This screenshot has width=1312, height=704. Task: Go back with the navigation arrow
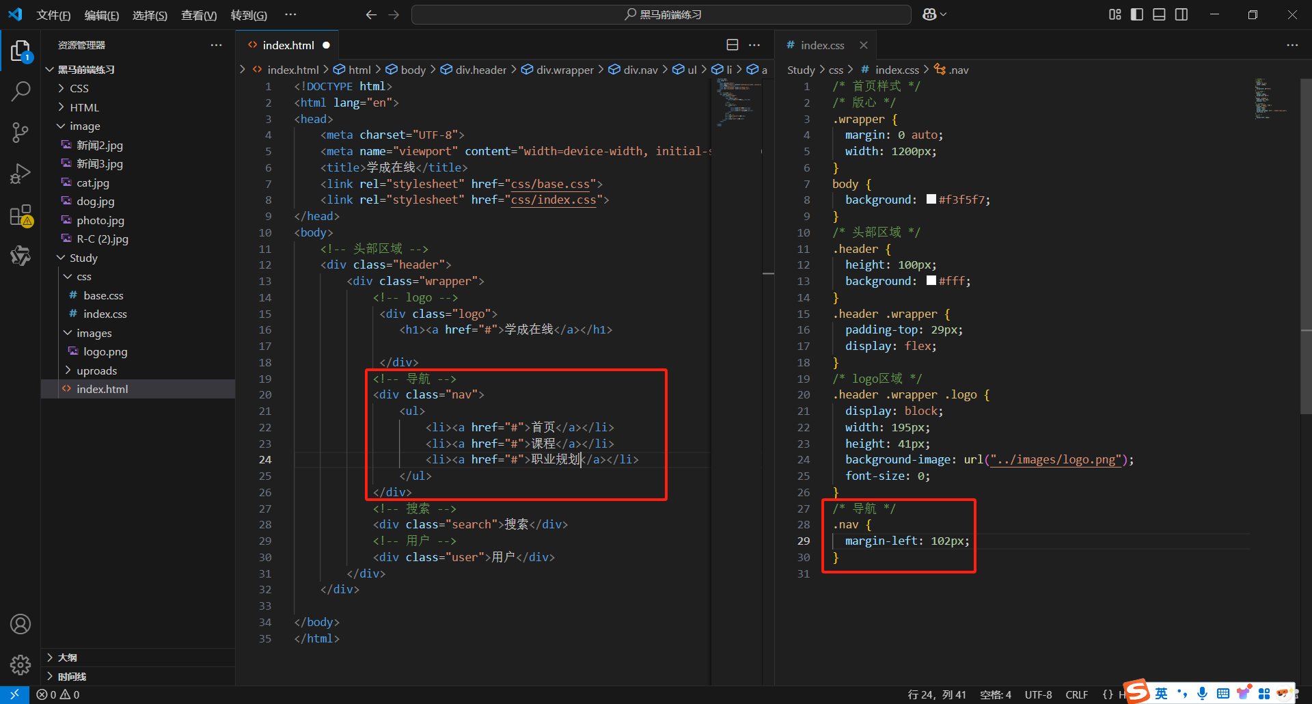click(371, 14)
